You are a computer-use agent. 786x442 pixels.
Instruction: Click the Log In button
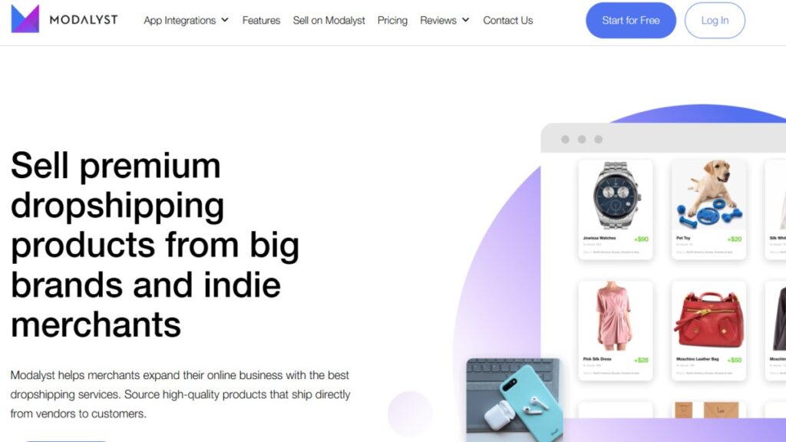[715, 21]
